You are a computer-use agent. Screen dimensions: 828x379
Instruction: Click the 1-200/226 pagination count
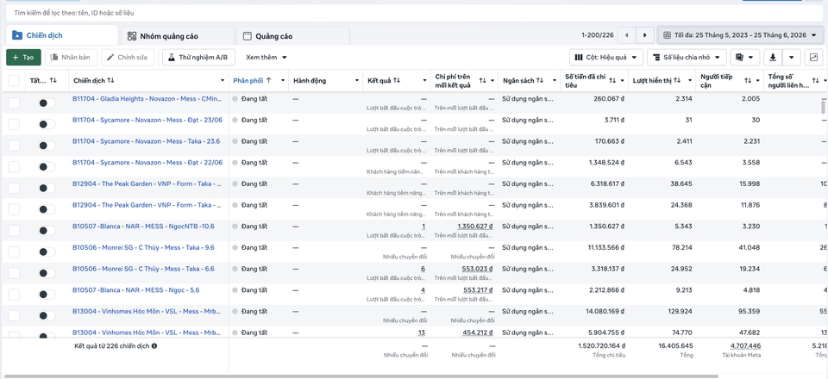[x=598, y=35]
